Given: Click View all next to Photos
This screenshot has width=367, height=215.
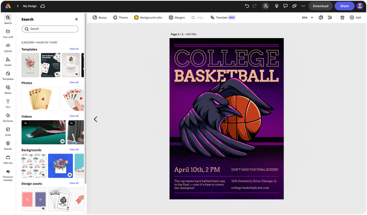Looking at the screenshot, I should (x=74, y=82).
